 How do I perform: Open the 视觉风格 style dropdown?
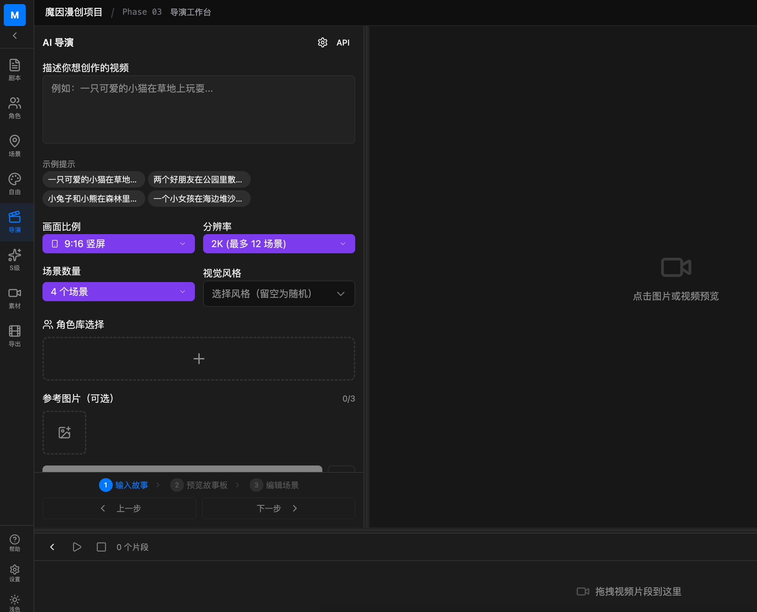coord(279,293)
